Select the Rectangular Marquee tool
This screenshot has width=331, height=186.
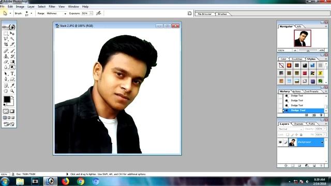pyautogui.click(x=6, y=34)
